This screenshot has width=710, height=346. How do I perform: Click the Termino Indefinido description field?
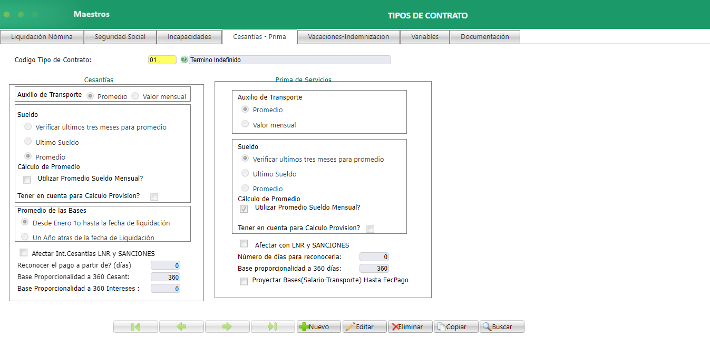pos(290,60)
